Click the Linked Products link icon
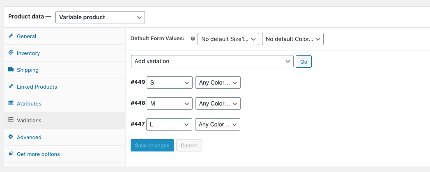The image size is (430, 172). pos(11,87)
